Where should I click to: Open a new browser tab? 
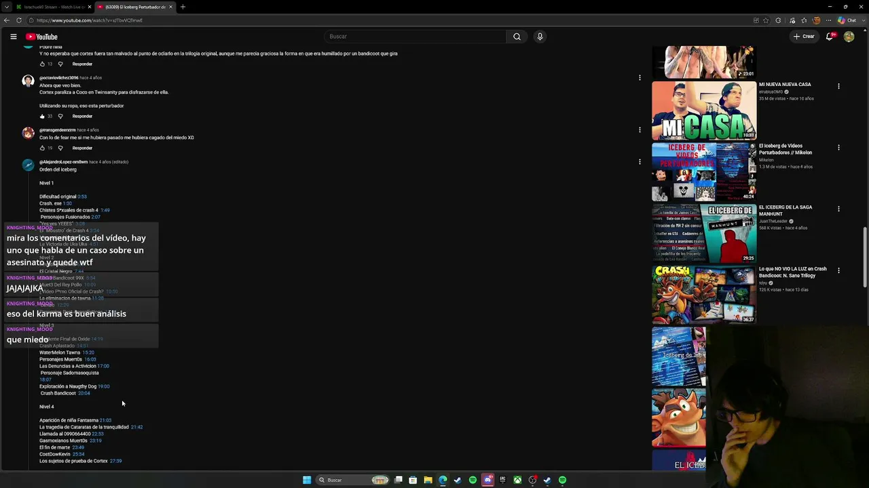183,7
